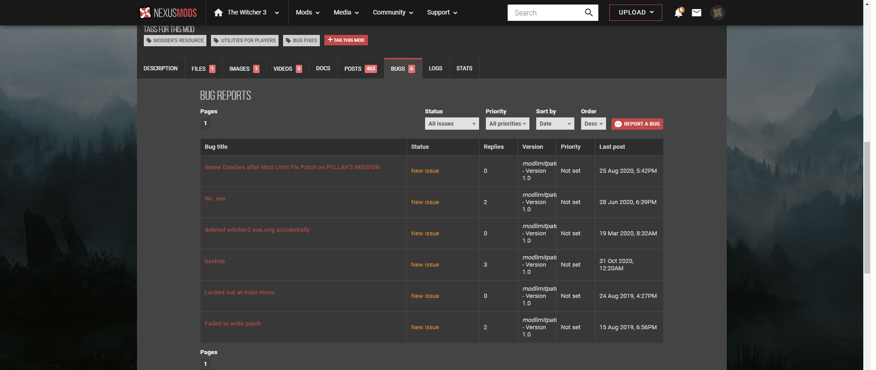Screen dimensions: 876x370
Task: Switch to the Logs tab
Action: tap(436, 68)
